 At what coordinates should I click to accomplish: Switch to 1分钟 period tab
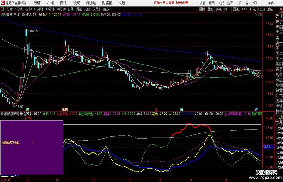[19, 9]
